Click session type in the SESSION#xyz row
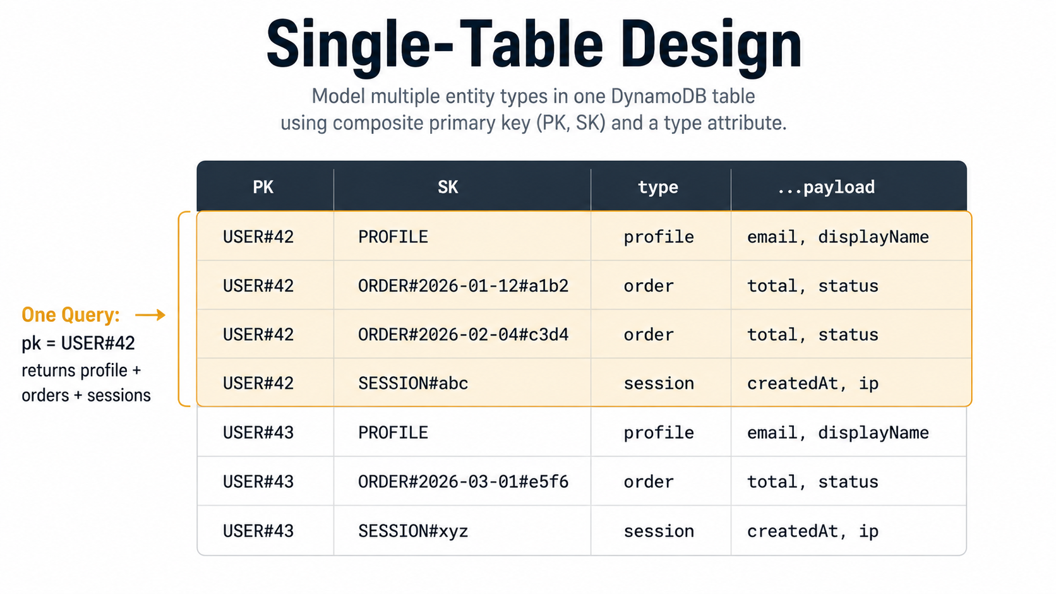 (x=659, y=531)
